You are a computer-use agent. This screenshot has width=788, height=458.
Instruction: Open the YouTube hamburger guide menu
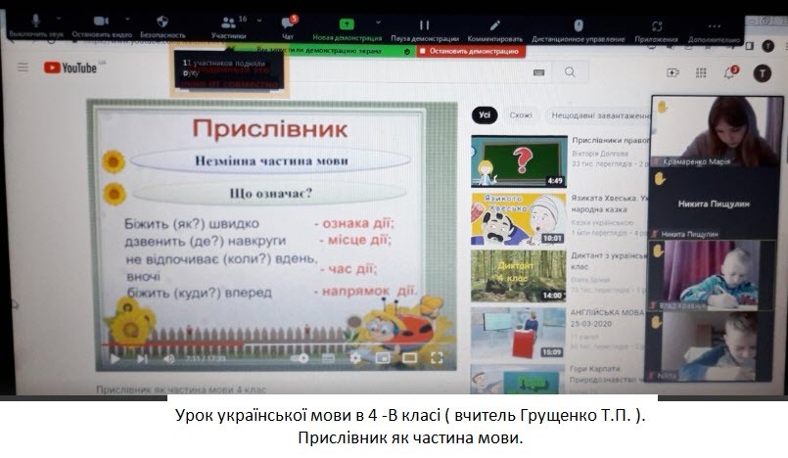pyautogui.click(x=23, y=68)
